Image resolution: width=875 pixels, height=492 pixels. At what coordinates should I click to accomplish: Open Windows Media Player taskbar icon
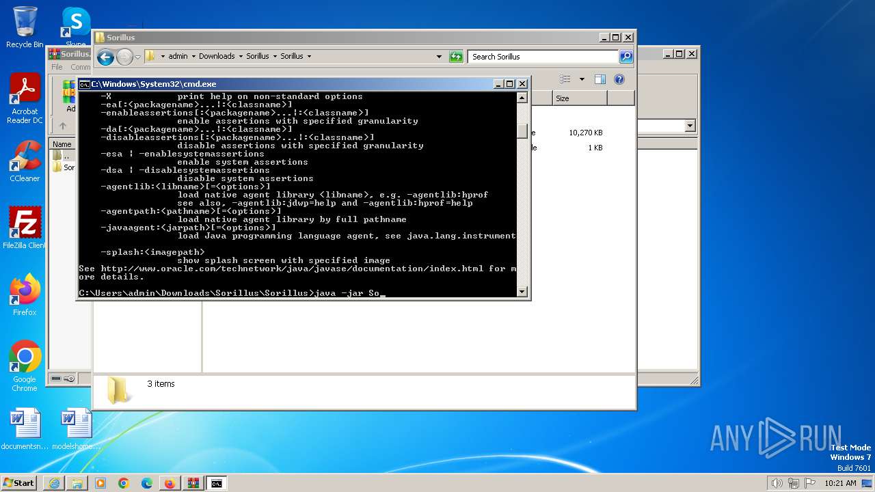(100, 483)
